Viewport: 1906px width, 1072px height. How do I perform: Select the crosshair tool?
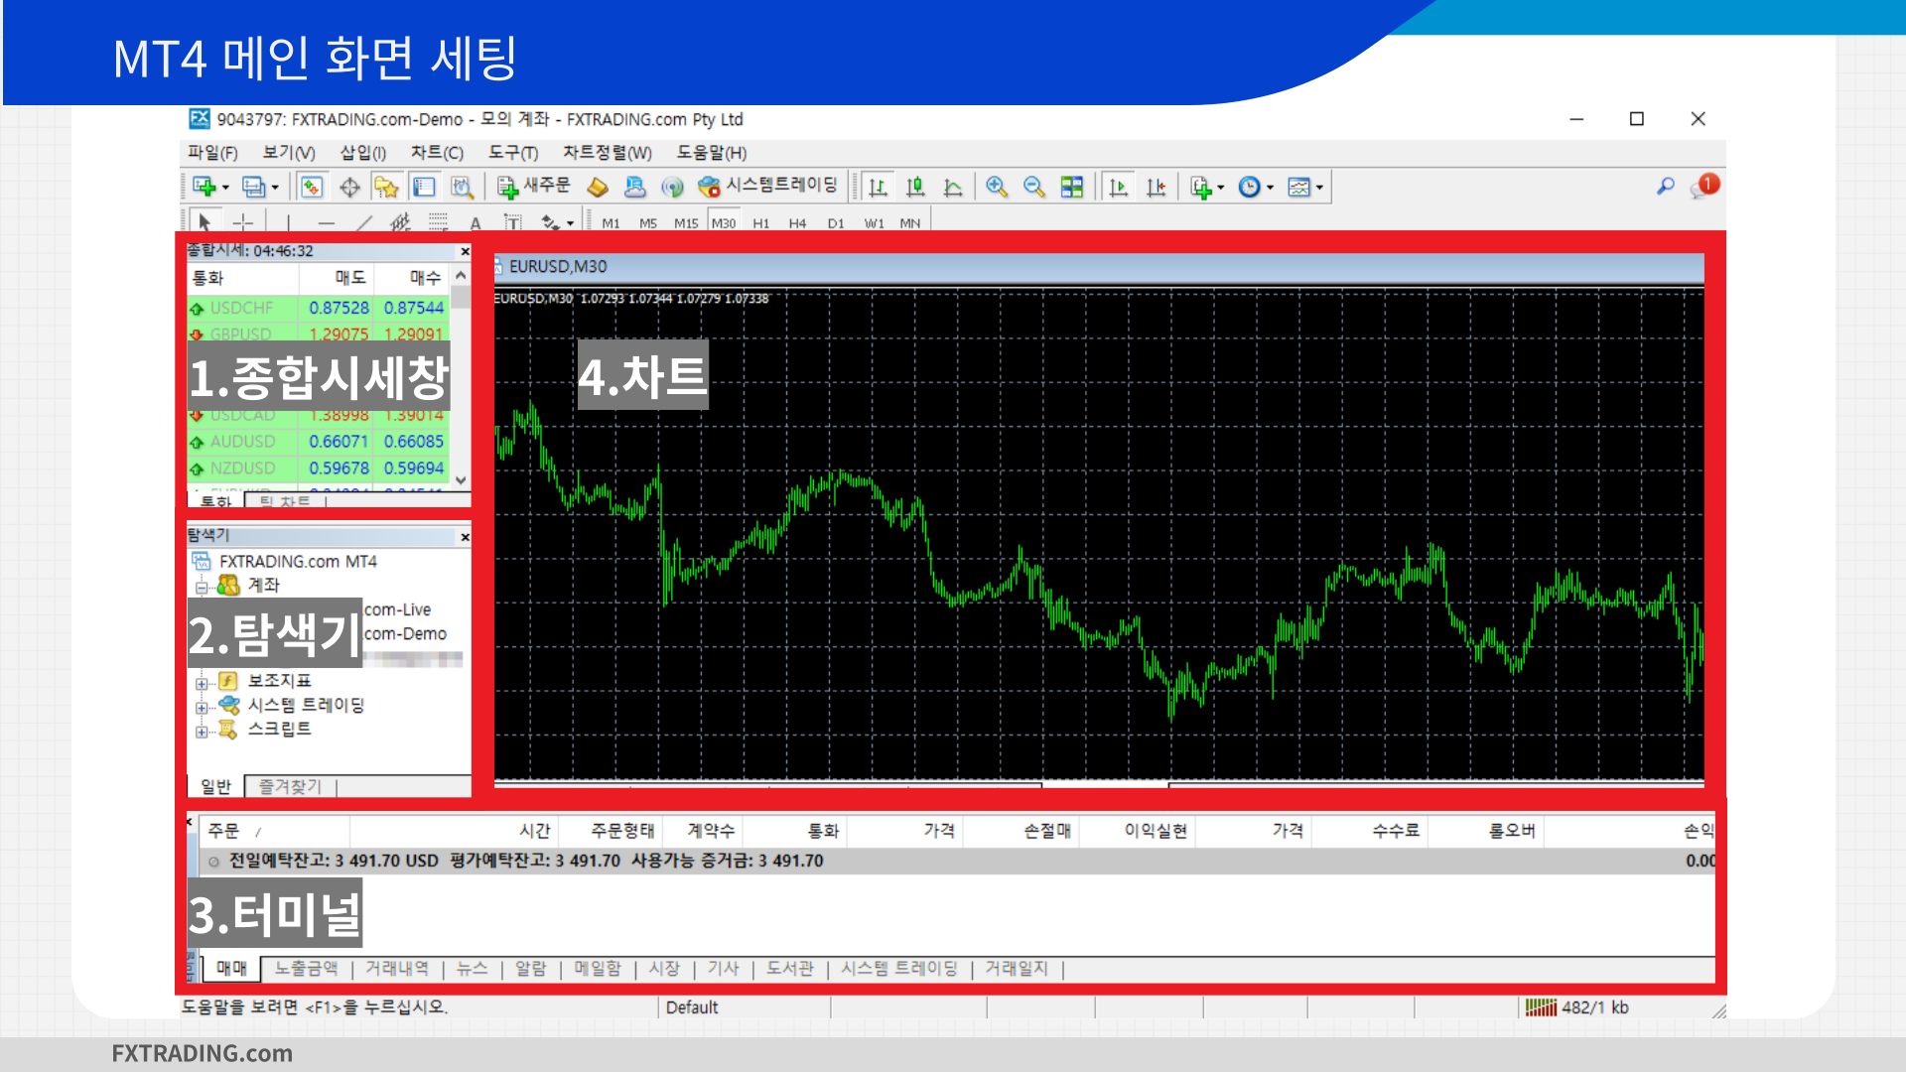243,222
